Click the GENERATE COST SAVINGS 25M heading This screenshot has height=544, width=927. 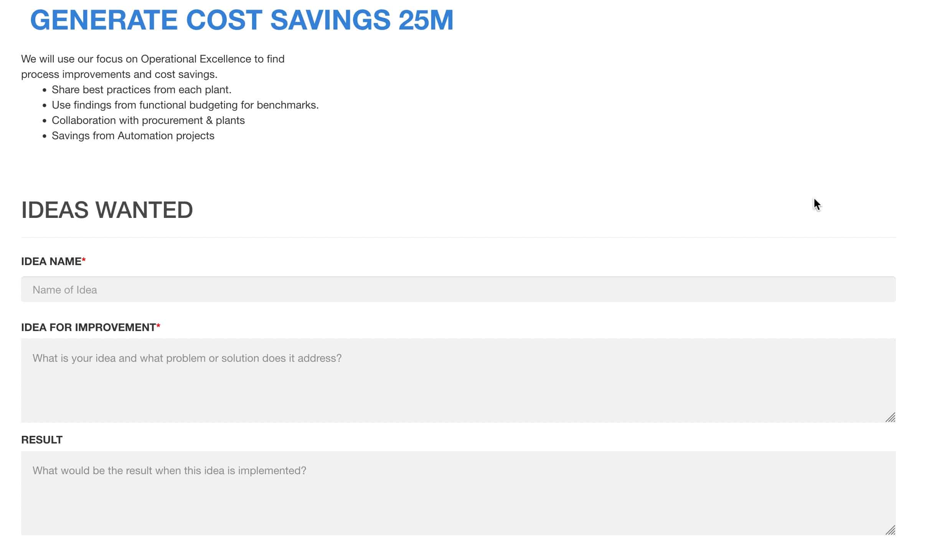[x=242, y=20]
